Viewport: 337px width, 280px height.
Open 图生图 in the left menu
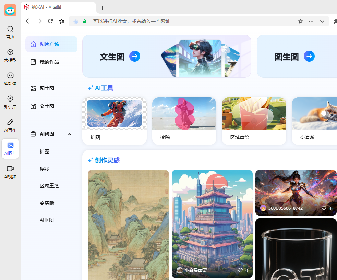[x=51, y=88]
